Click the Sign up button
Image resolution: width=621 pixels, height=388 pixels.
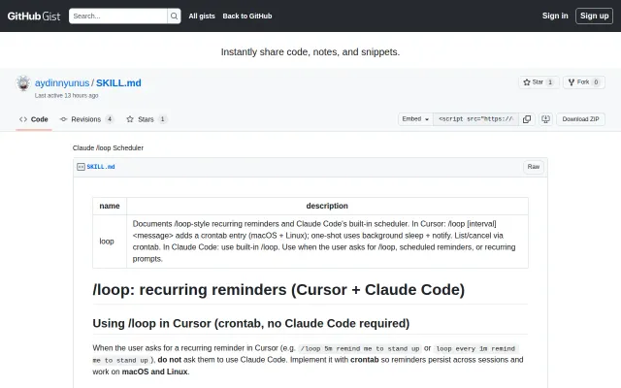coord(594,16)
